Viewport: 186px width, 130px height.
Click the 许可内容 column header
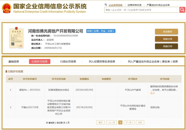coord(165,79)
